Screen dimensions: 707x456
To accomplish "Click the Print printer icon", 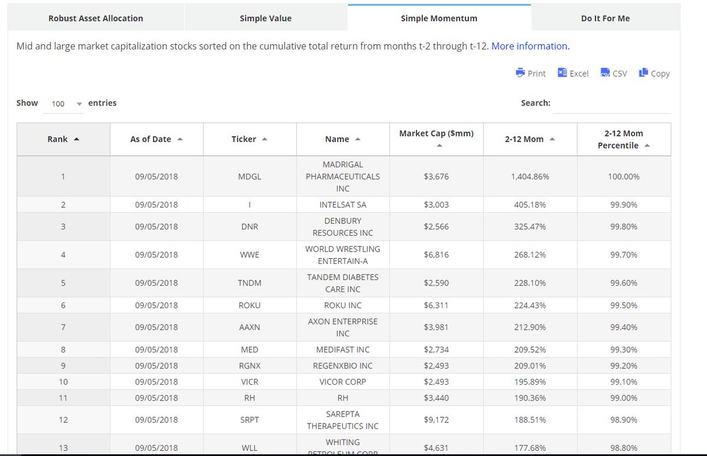I will (x=520, y=73).
